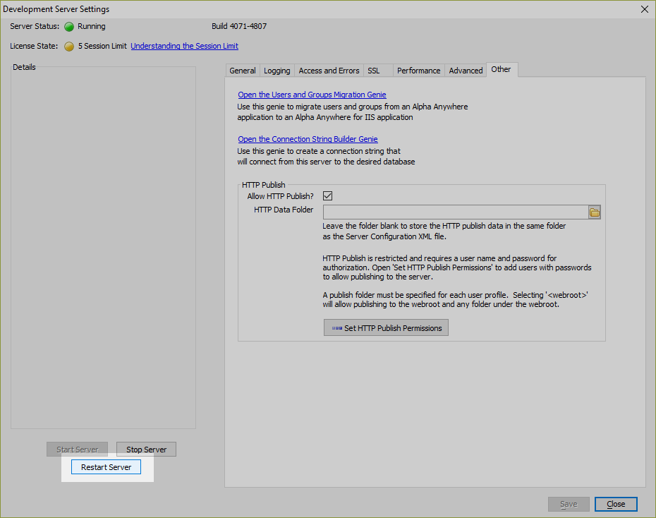Open the Performance tab
The width and height of the screenshot is (656, 518).
point(418,71)
